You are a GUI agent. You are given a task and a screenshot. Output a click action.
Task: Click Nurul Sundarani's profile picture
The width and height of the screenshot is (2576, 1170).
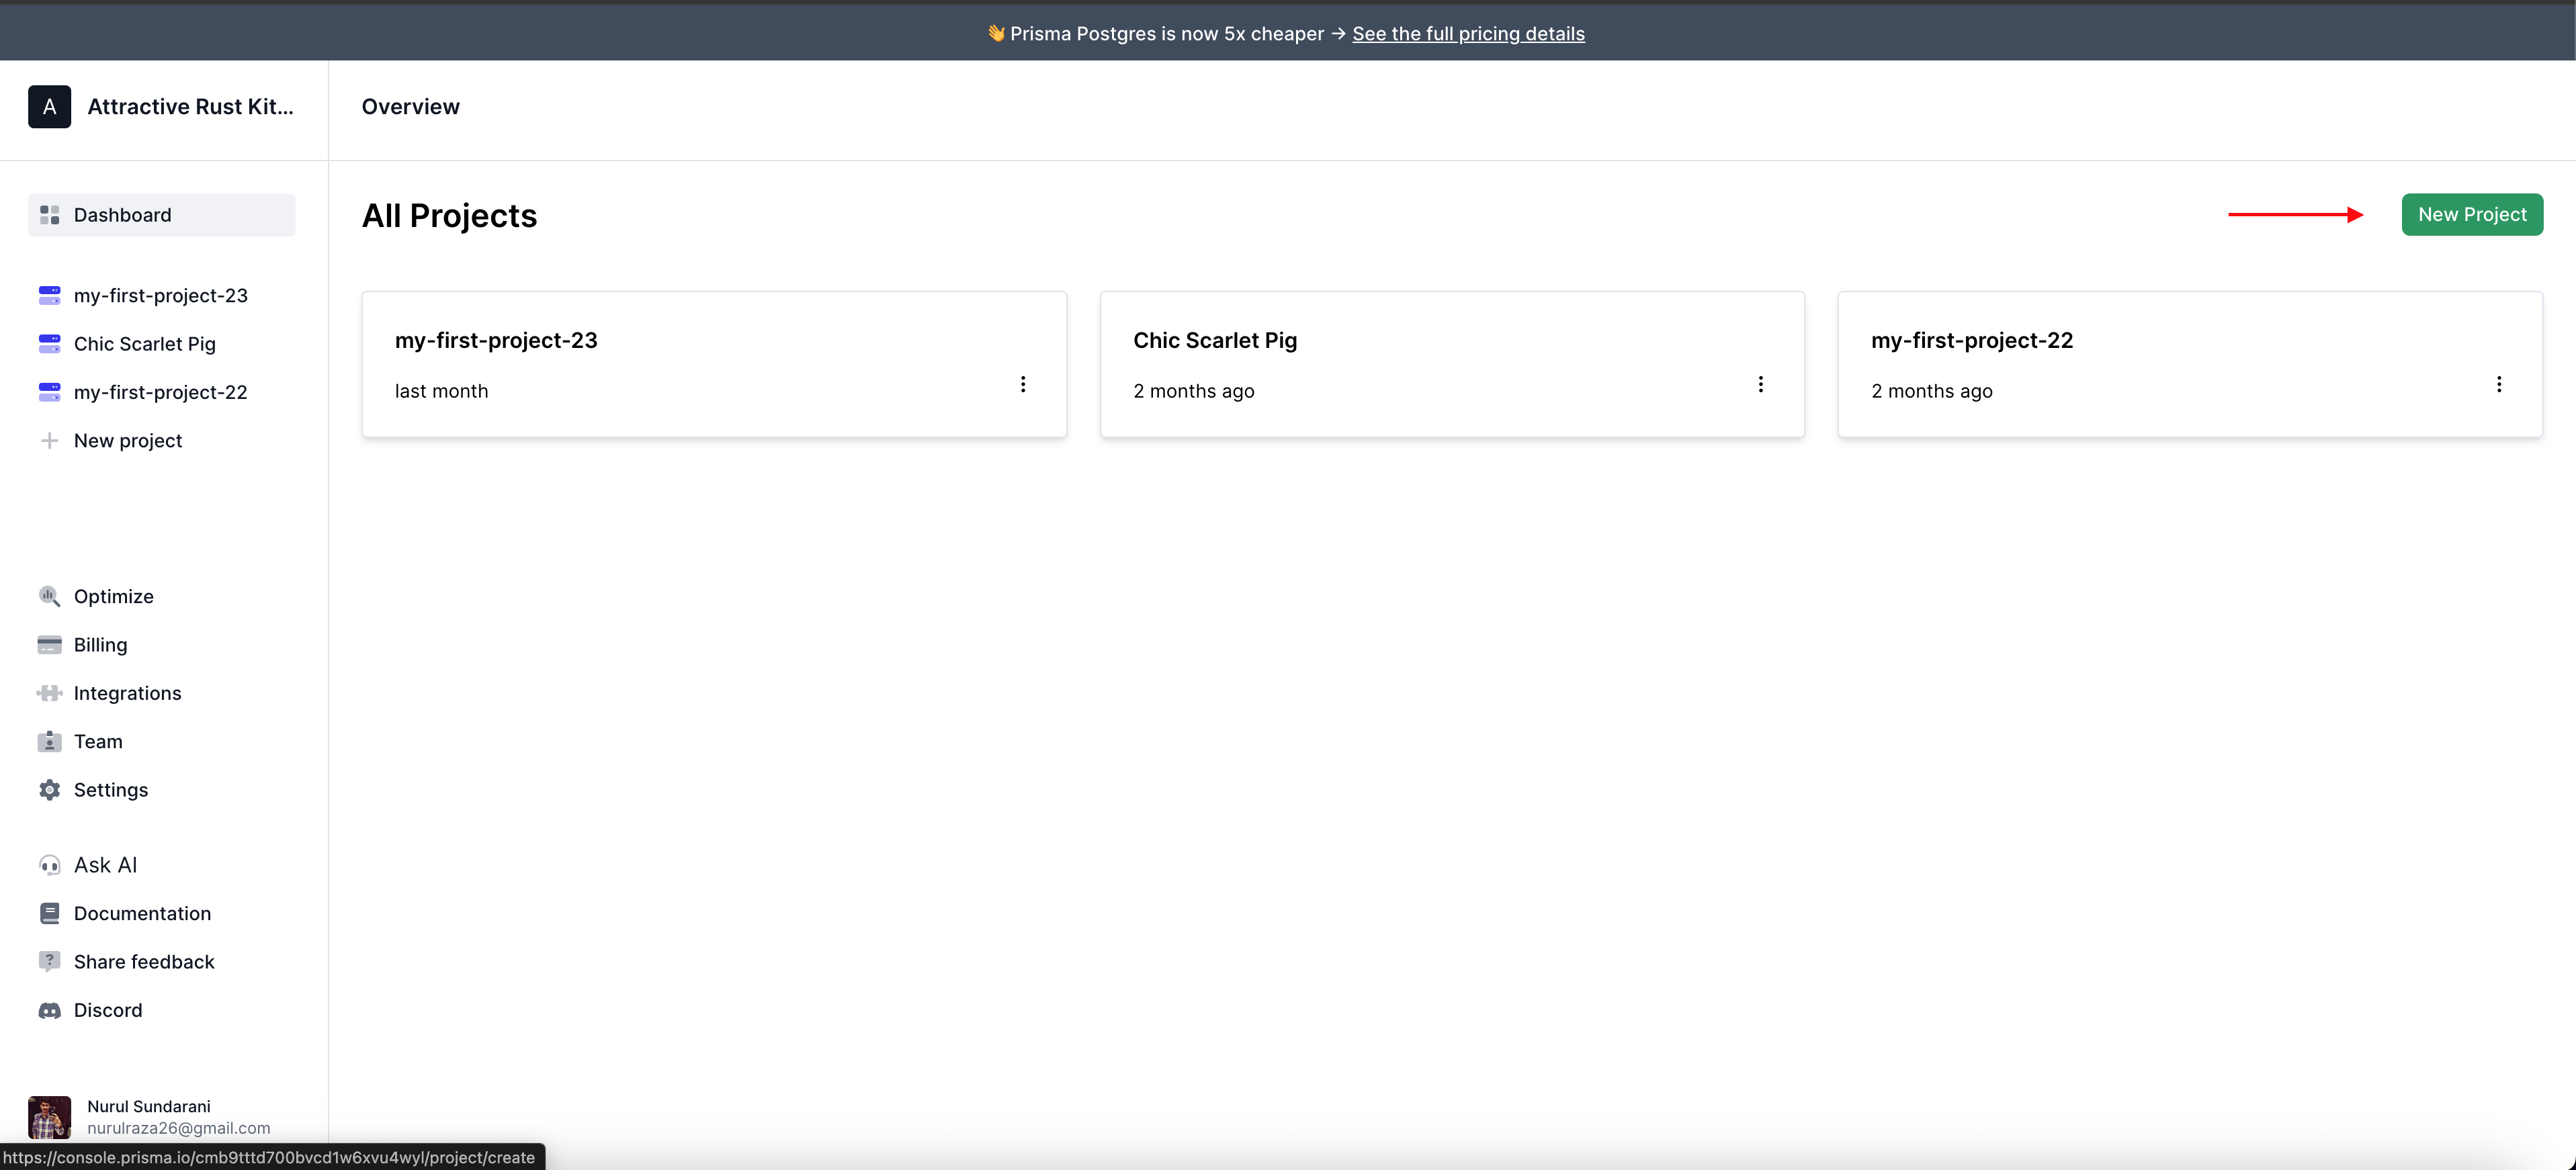[x=49, y=1117]
